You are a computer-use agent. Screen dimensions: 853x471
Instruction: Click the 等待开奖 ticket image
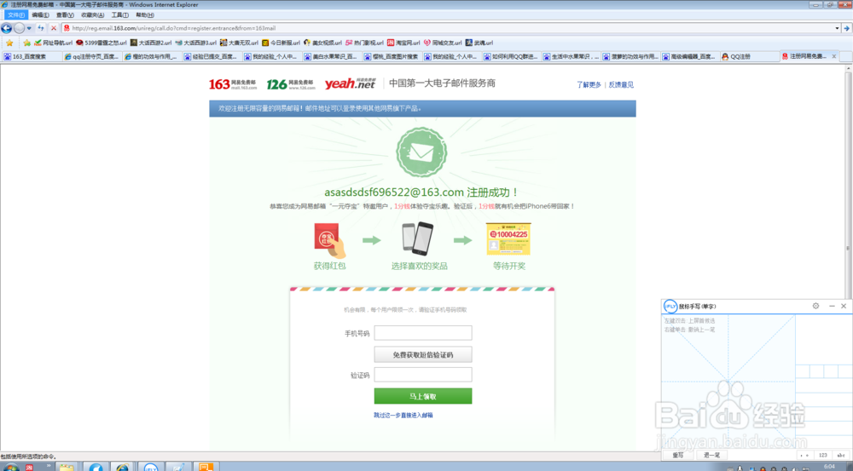pyautogui.click(x=508, y=238)
